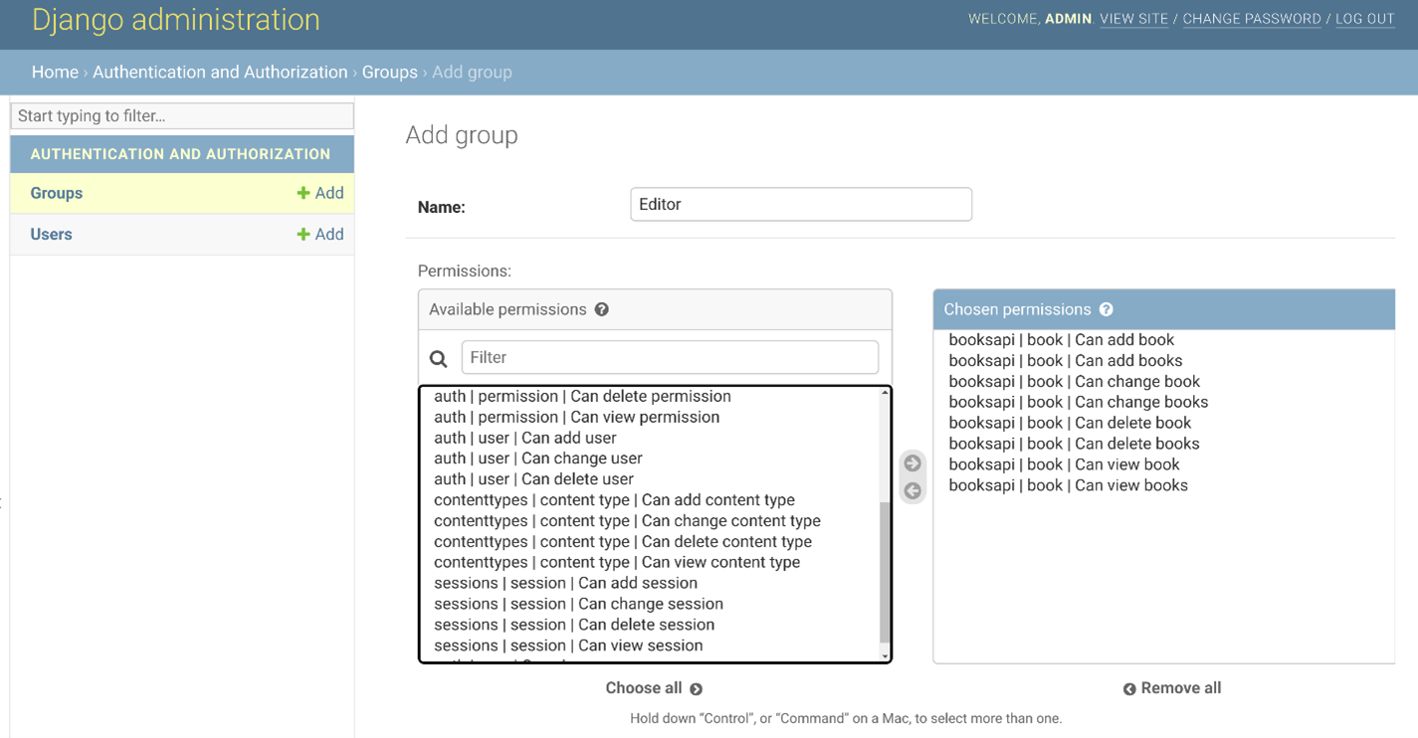1418x738 pixels.
Task: Open Groups in the breadcrumb trail
Action: pos(389,73)
